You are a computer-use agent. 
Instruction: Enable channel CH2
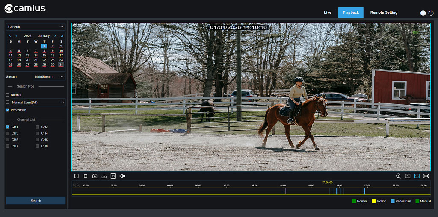tap(38, 126)
